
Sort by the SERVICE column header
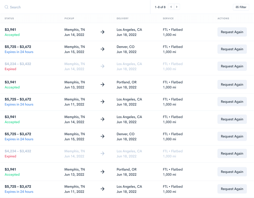pyautogui.click(x=168, y=18)
